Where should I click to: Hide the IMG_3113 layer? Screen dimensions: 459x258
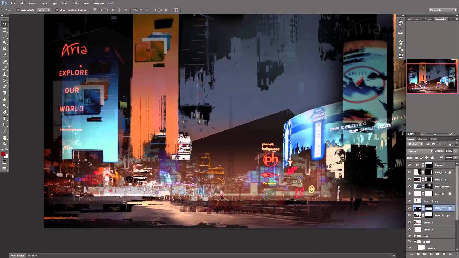[x=409, y=172]
